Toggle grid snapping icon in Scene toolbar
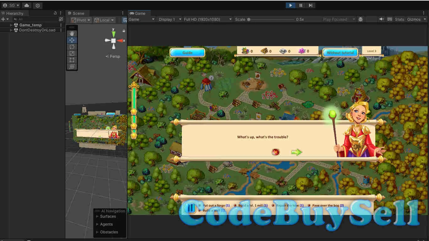 pyautogui.click(x=125, y=20)
